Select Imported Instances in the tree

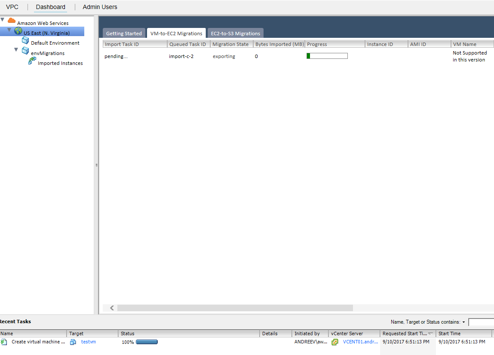tap(60, 63)
